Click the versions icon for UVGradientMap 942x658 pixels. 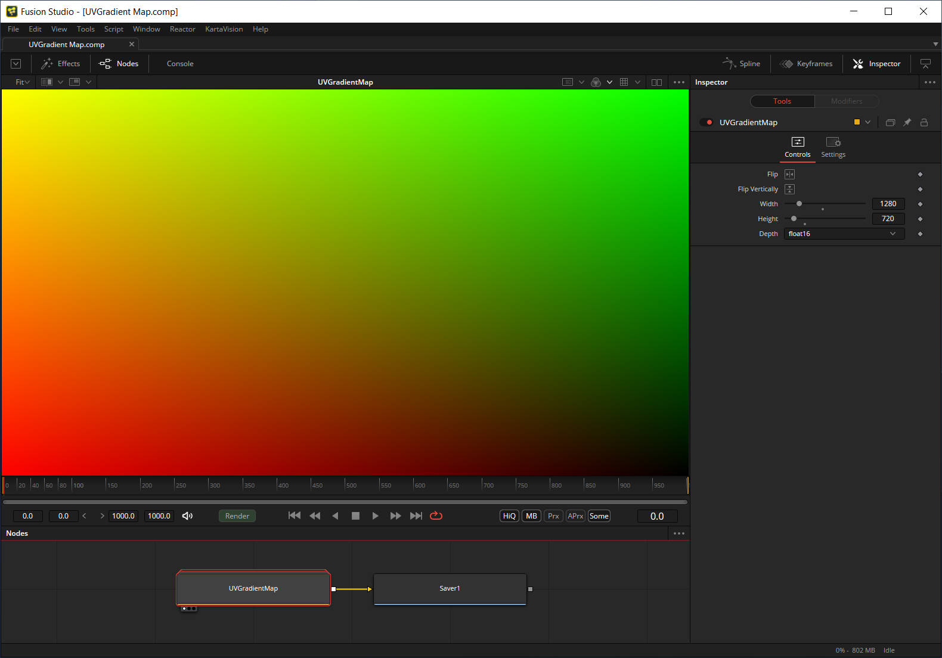tap(890, 122)
